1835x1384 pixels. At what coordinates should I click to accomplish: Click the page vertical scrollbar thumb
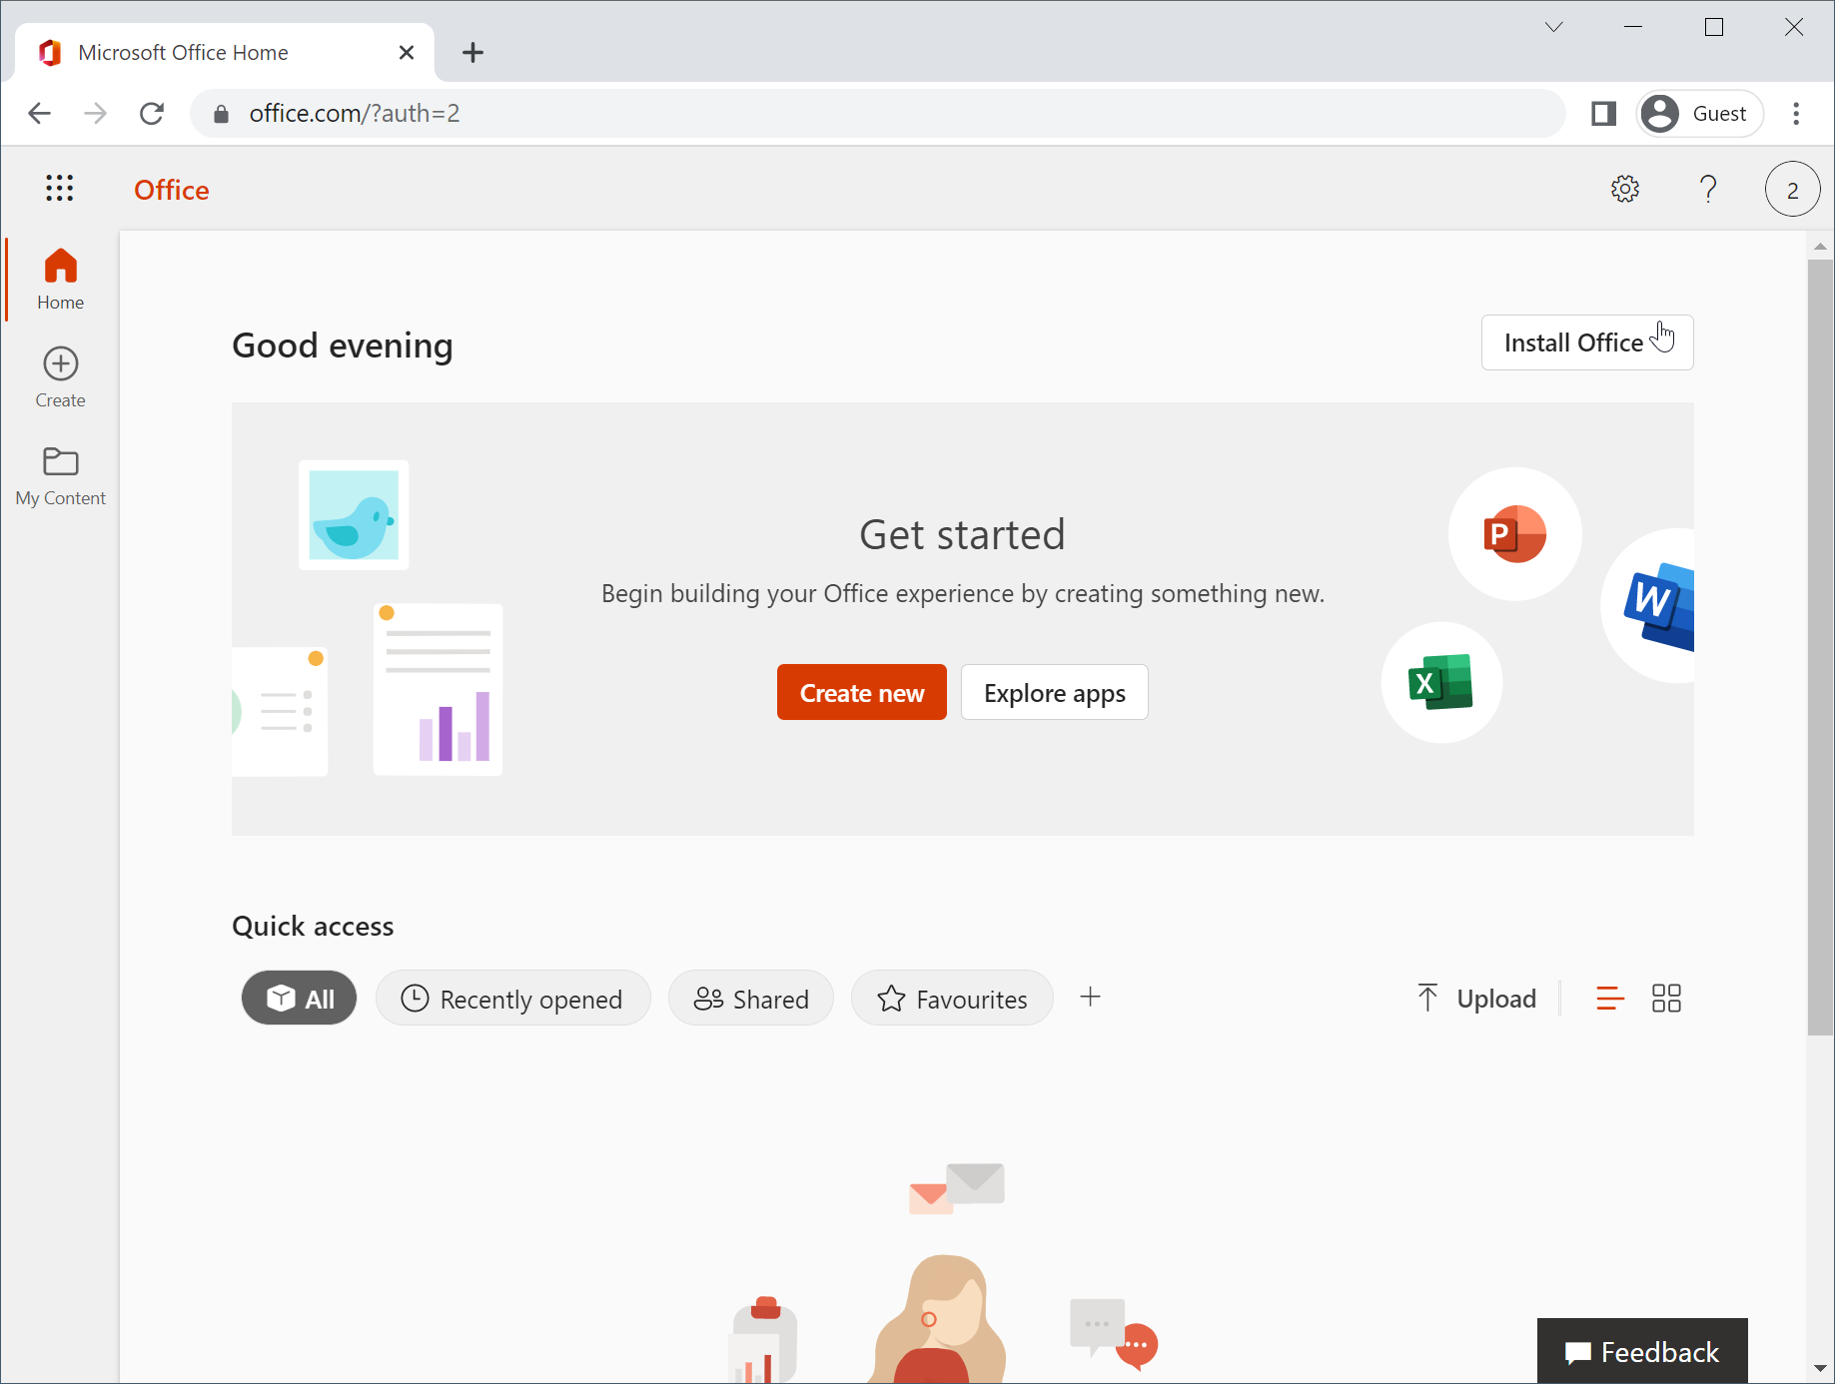click(x=1820, y=647)
